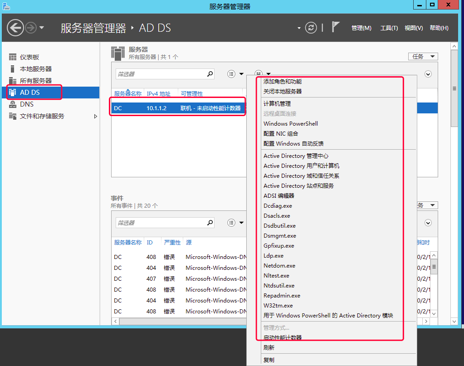Viewport: 464px width, 366px height.
Task: Open the events list view options icon
Action: tap(231, 223)
